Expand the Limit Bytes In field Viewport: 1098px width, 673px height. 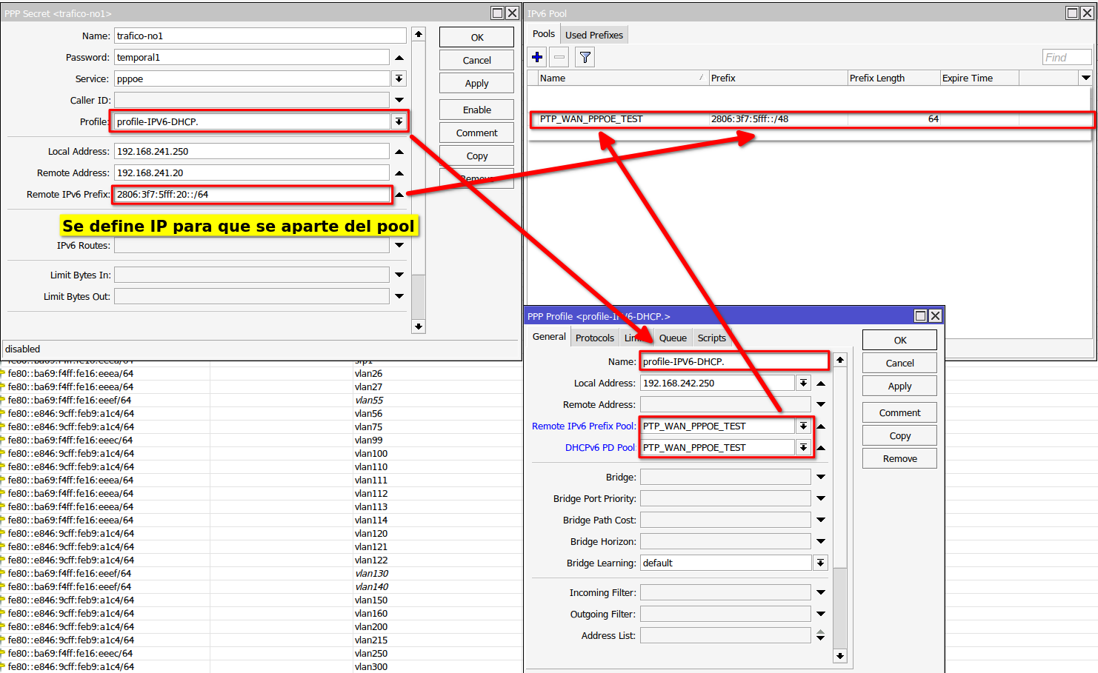399,275
